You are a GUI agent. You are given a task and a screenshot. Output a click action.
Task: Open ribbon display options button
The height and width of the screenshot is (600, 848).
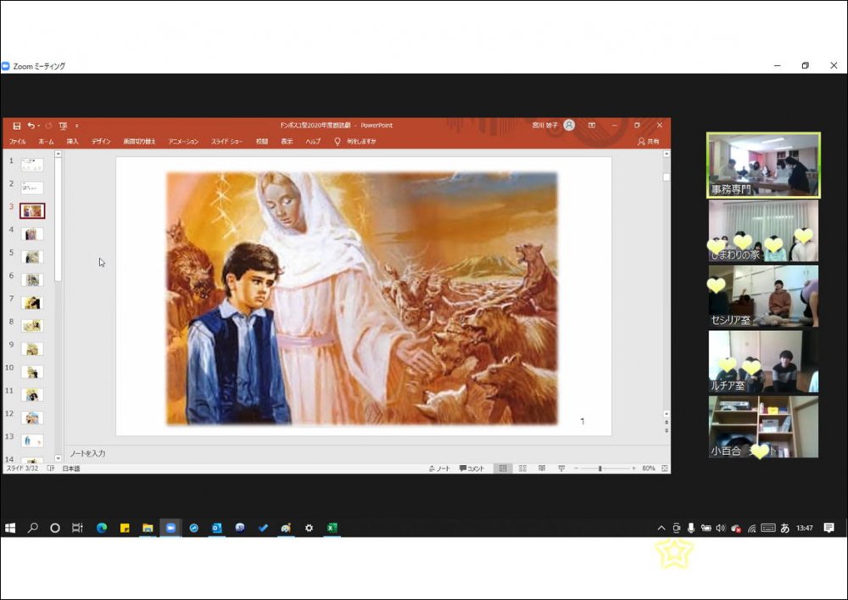pyautogui.click(x=592, y=125)
